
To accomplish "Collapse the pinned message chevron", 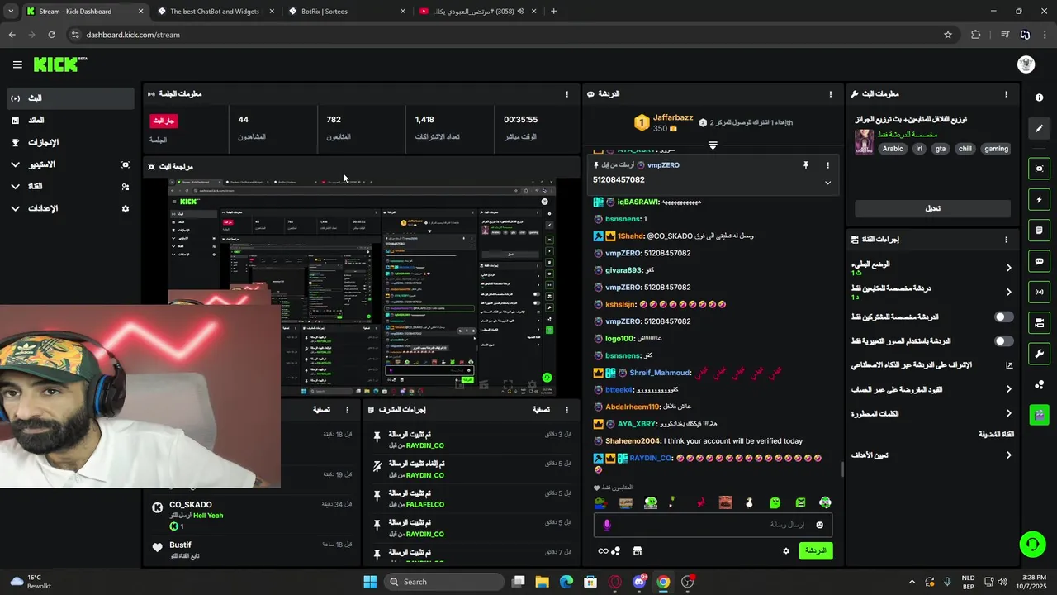I will tap(827, 183).
